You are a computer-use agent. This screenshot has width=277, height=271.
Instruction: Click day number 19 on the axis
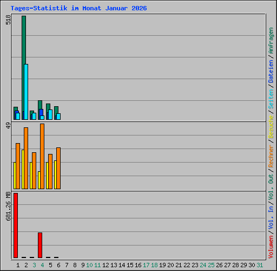(x=162, y=265)
